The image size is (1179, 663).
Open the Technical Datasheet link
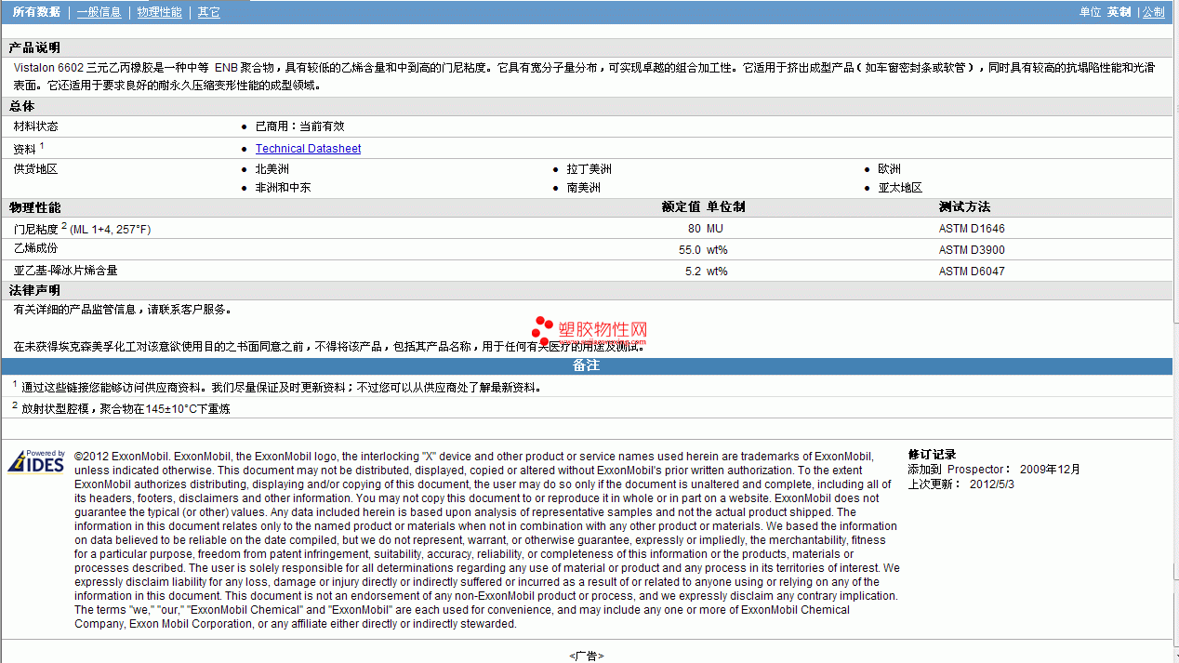coord(308,149)
